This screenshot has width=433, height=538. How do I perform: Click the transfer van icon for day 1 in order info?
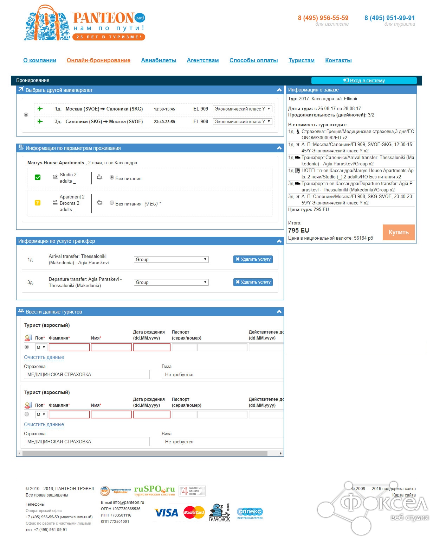298,158
